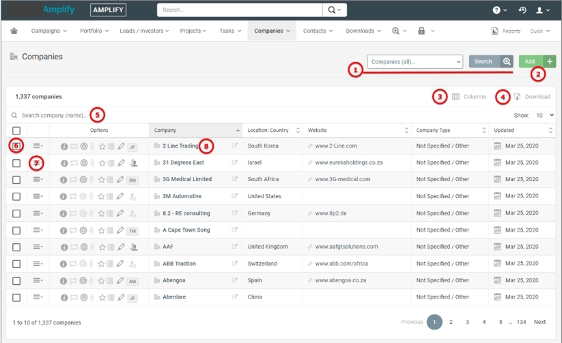Click the pencil edit icon for ABB Traction
Image resolution: width=562 pixels, height=343 pixels.
(x=120, y=264)
